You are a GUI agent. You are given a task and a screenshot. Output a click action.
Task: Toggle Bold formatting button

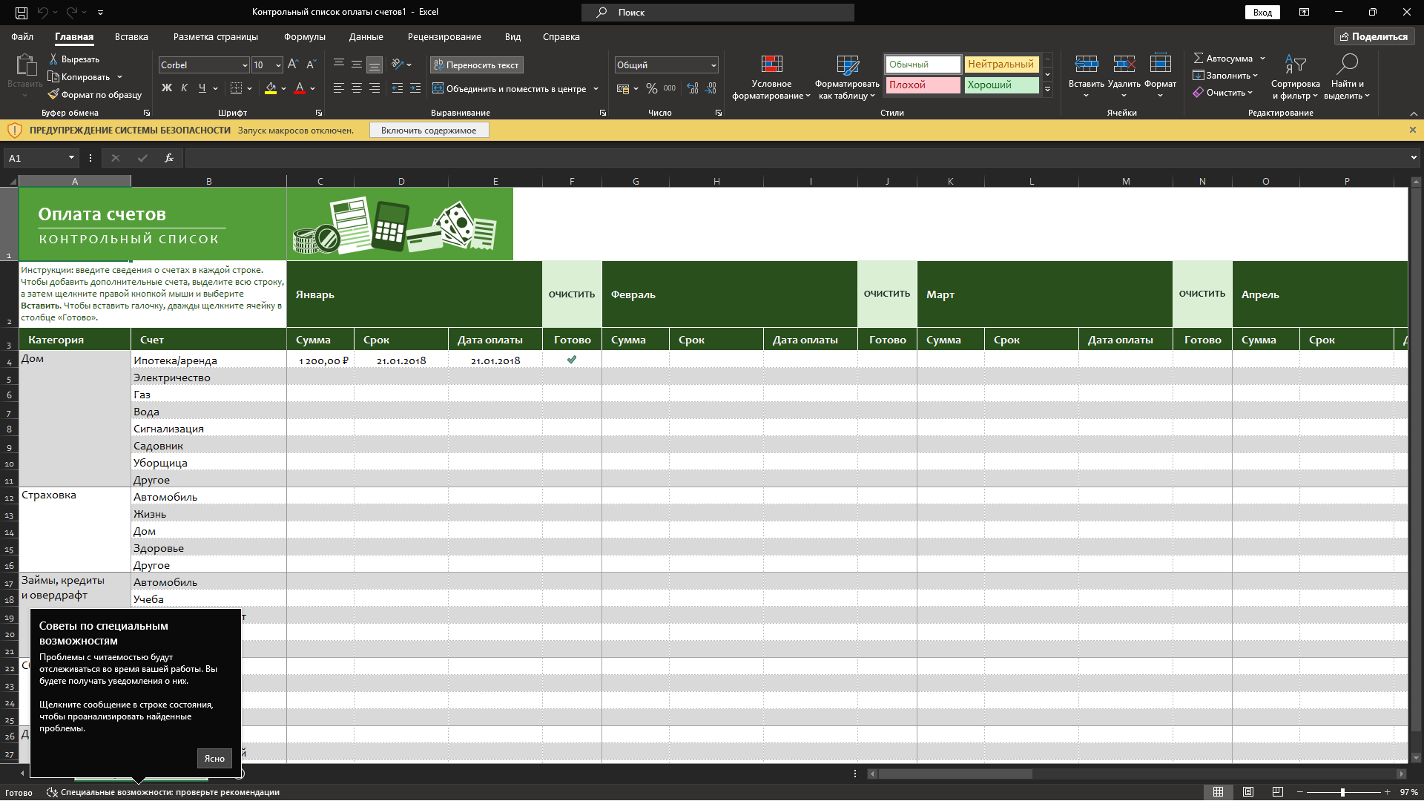[x=167, y=88]
